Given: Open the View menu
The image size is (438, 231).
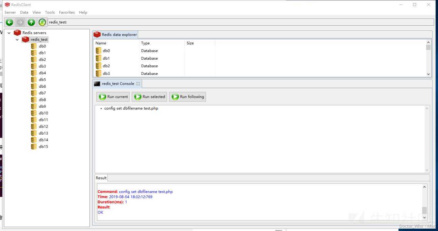Looking at the screenshot, I should tap(37, 12).
